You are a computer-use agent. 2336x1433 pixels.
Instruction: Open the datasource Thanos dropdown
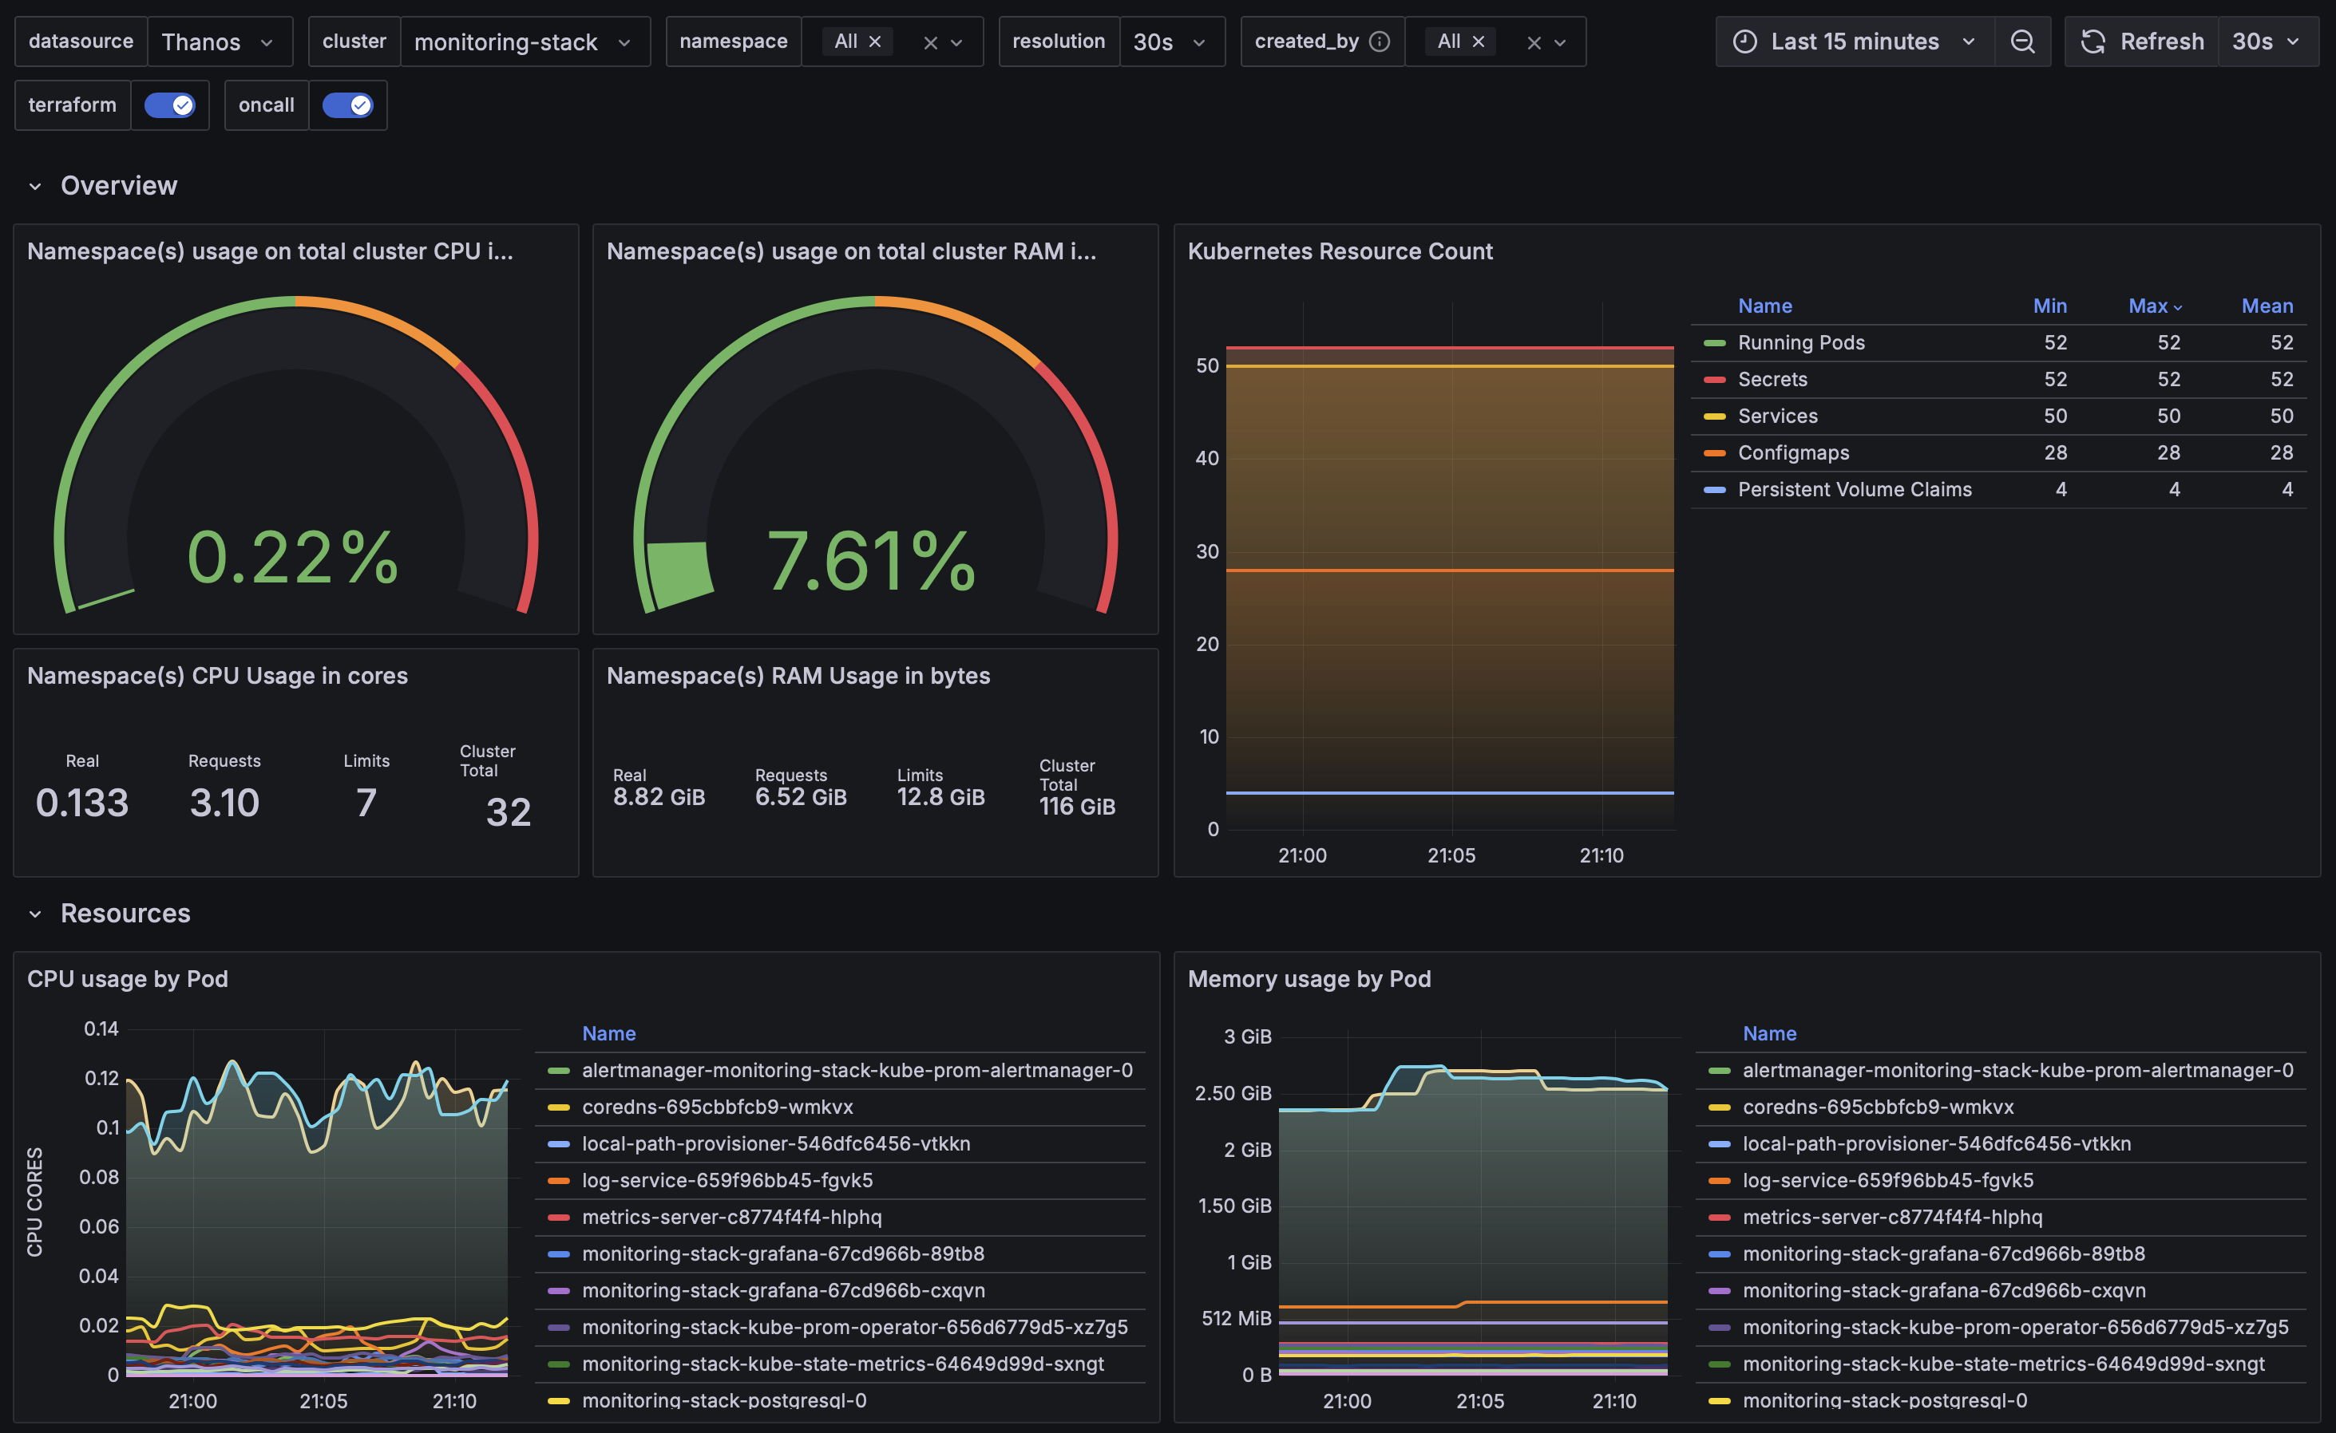point(219,41)
